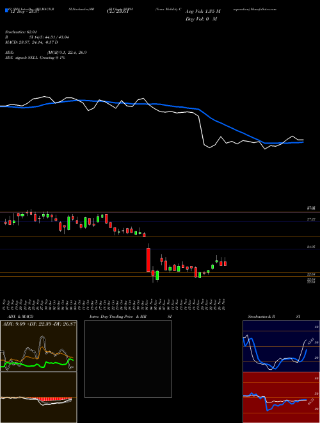The width and height of the screenshot is (320, 423).
Task: Click the 'Stochastics & R' panel title
Action: click(262, 317)
